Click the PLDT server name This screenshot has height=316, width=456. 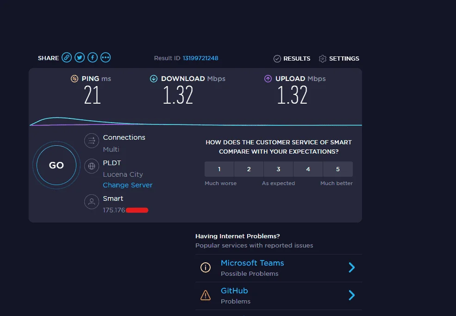112,163
